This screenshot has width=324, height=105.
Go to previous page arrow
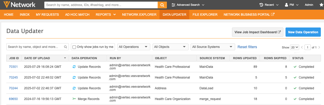302,47
